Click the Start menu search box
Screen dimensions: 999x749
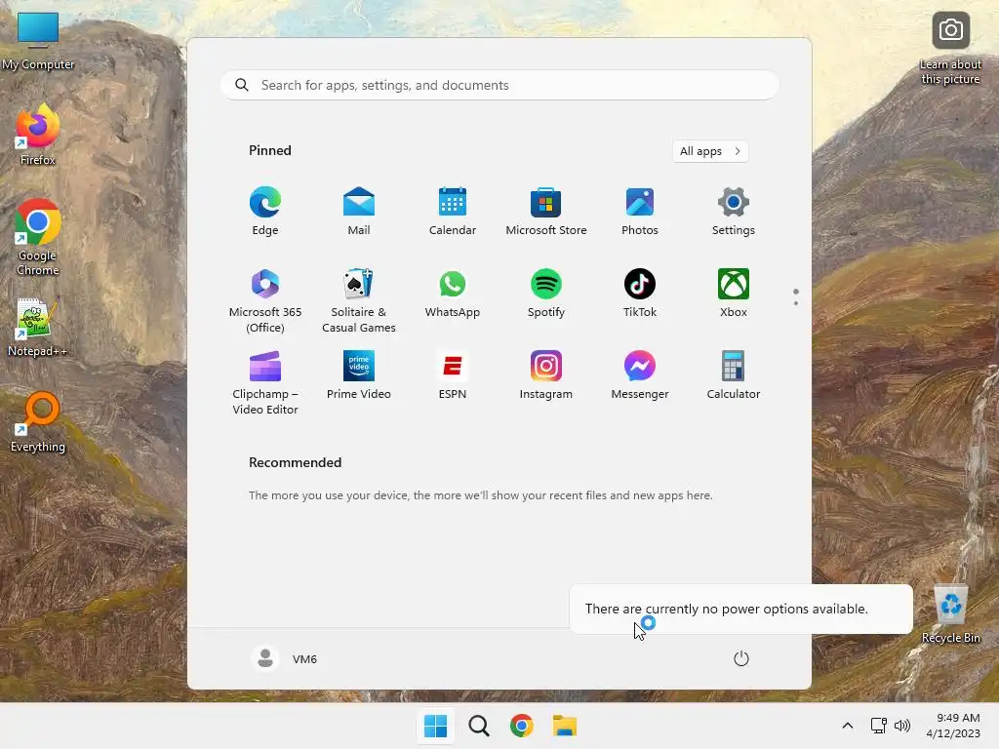click(499, 86)
